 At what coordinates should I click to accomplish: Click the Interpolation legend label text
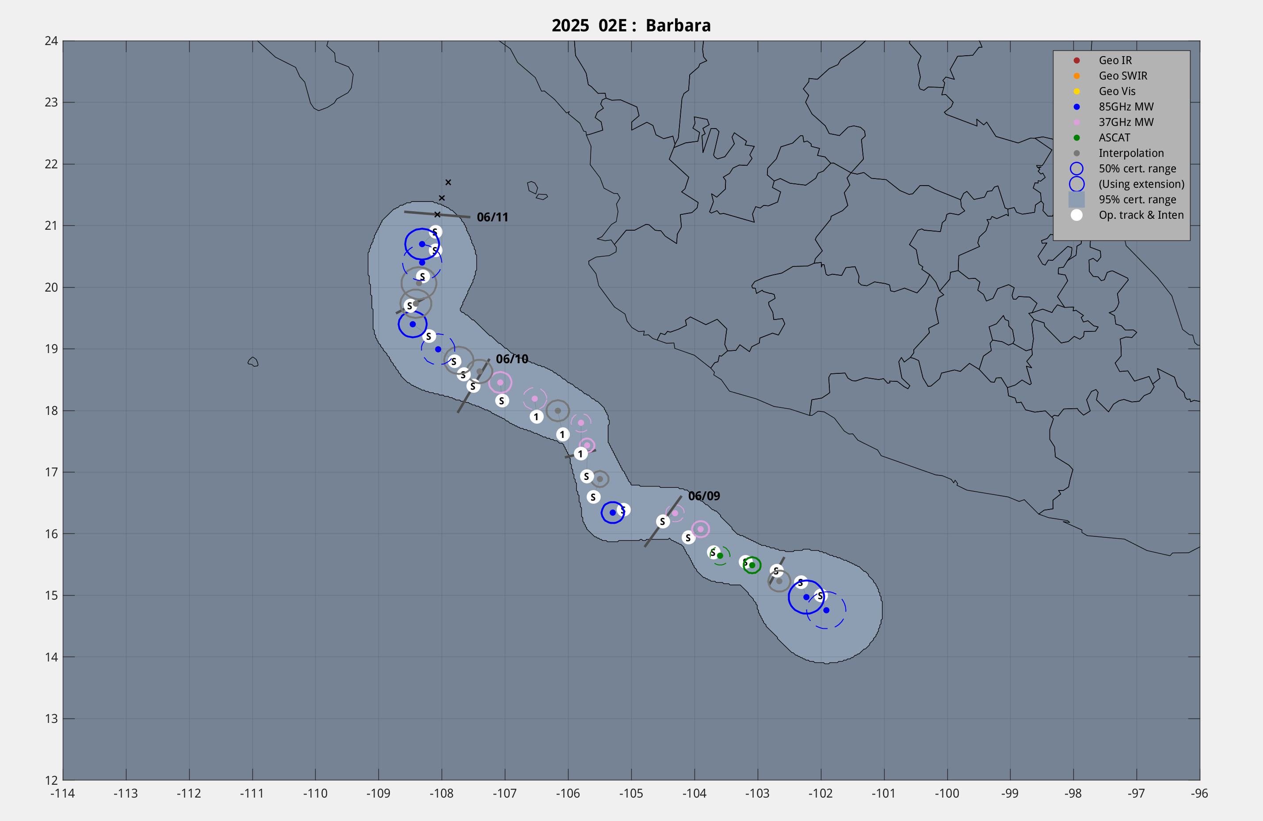pyautogui.click(x=1131, y=153)
